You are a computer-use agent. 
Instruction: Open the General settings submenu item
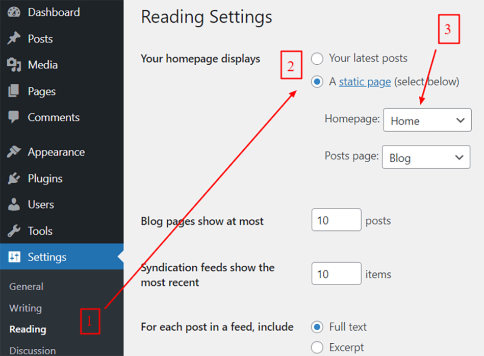26,287
